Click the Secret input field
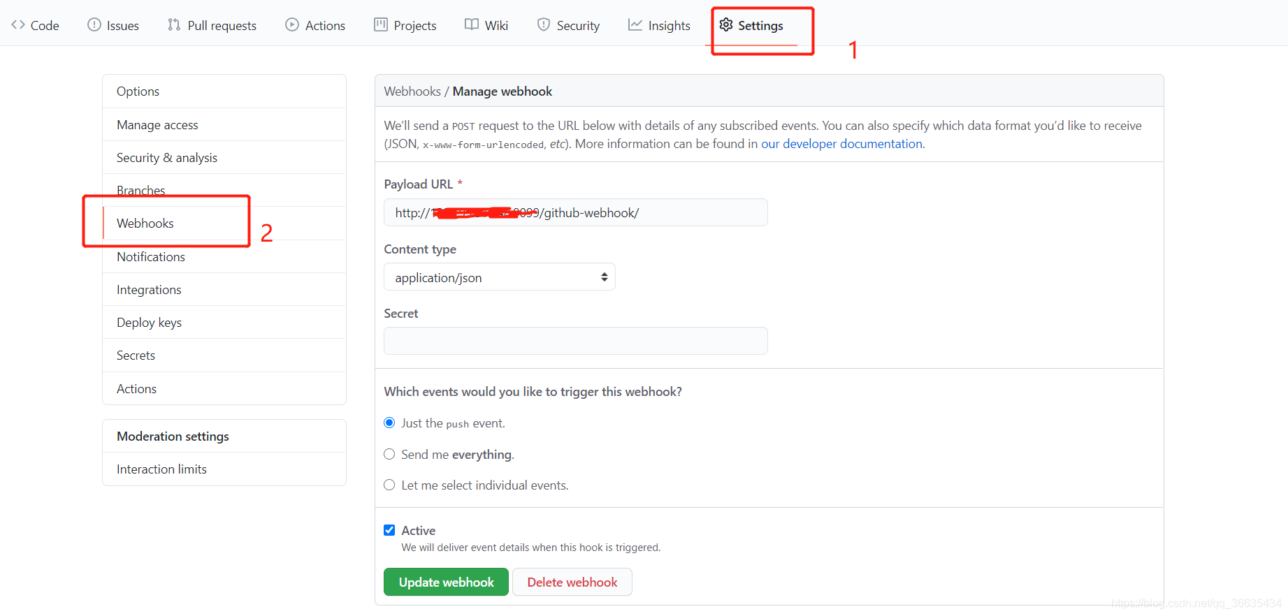Image resolution: width=1288 pixels, height=616 pixels. pos(576,341)
